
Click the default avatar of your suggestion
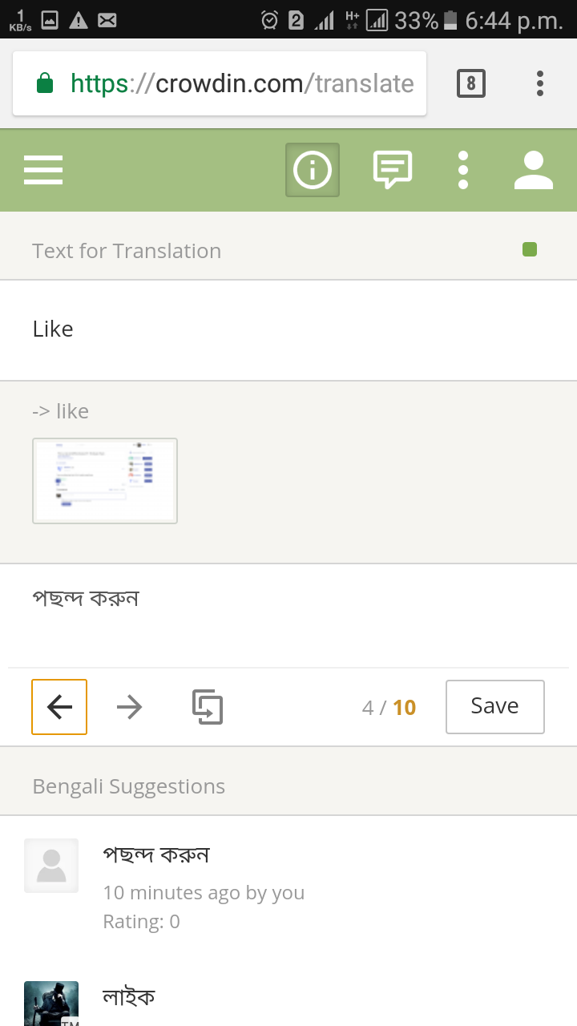51,866
